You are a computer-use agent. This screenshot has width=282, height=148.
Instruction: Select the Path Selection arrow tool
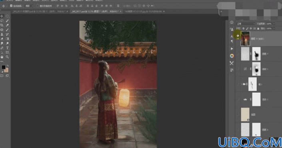pos(2,52)
